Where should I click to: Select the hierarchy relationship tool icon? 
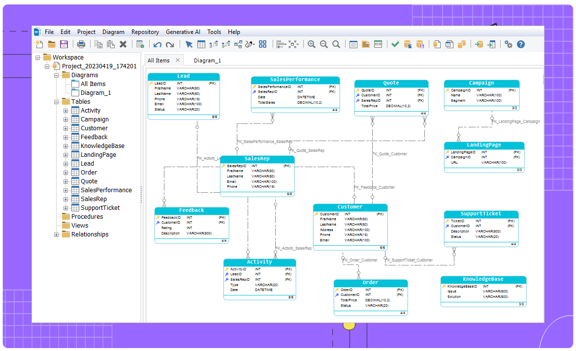pyautogui.click(x=238, y=44)
